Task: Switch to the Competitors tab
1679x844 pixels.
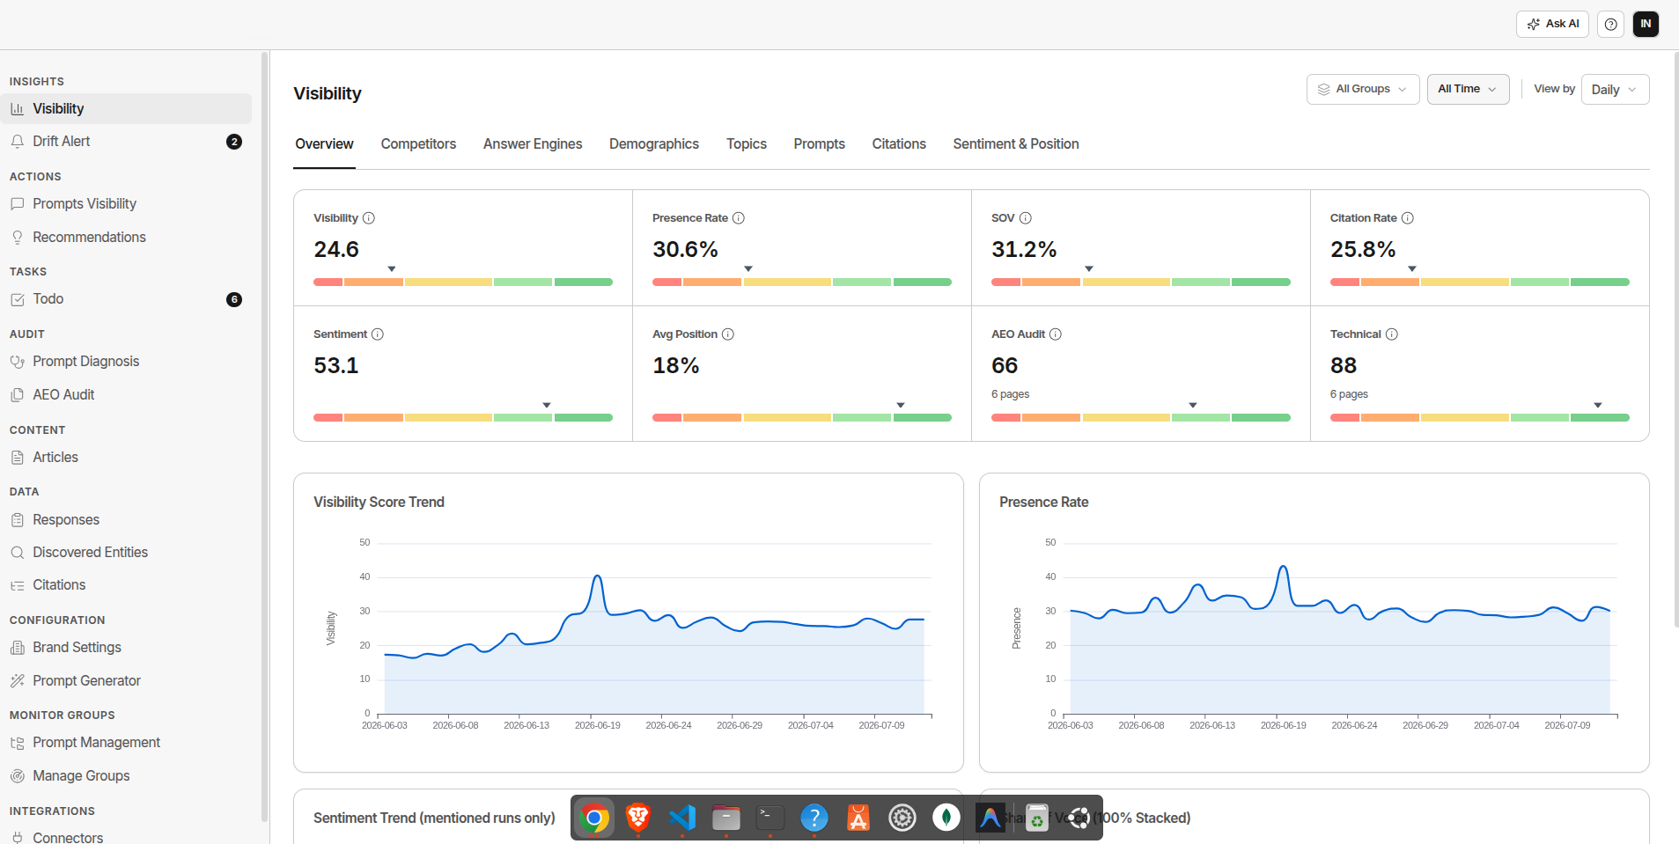Action: (x=418, y=144)
